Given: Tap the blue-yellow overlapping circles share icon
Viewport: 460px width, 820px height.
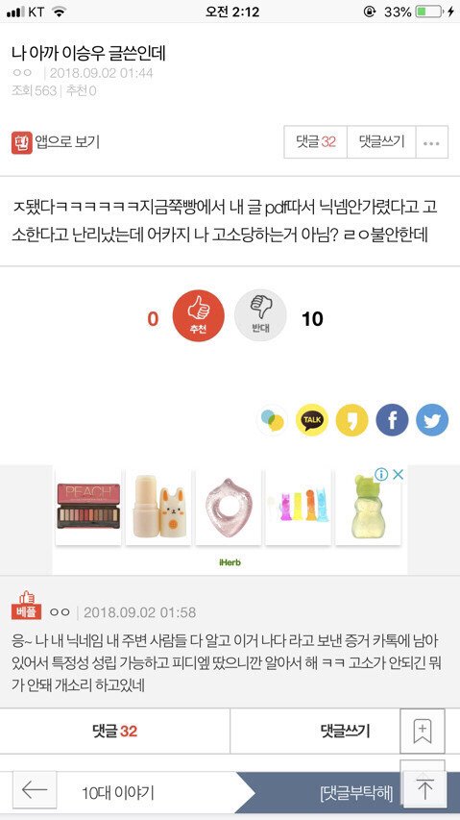Looking at the screenshot, I should 272,420.
